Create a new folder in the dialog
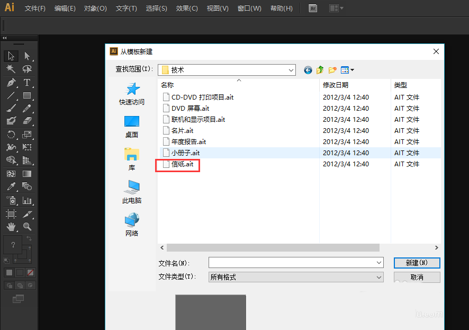Screen dimensions: 469x330 coord(332,69)
